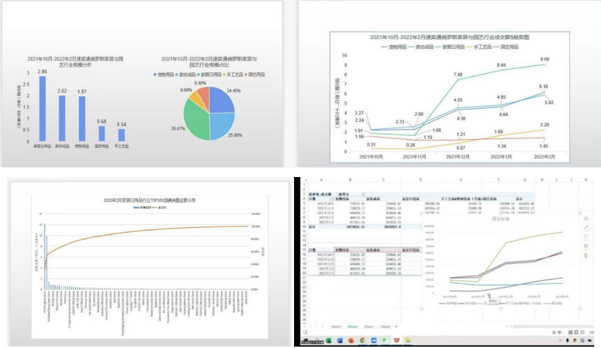Click the chart elements button beside the chart
The image size is (601, 348).
(x=585, y=218)
